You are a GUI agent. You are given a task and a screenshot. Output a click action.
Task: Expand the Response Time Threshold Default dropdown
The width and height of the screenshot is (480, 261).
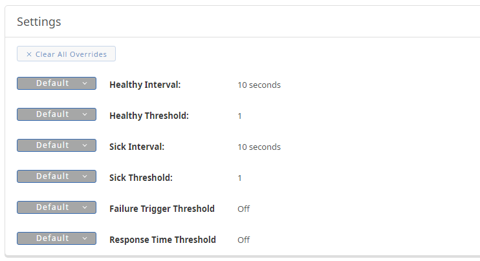(x=56, y=238)
